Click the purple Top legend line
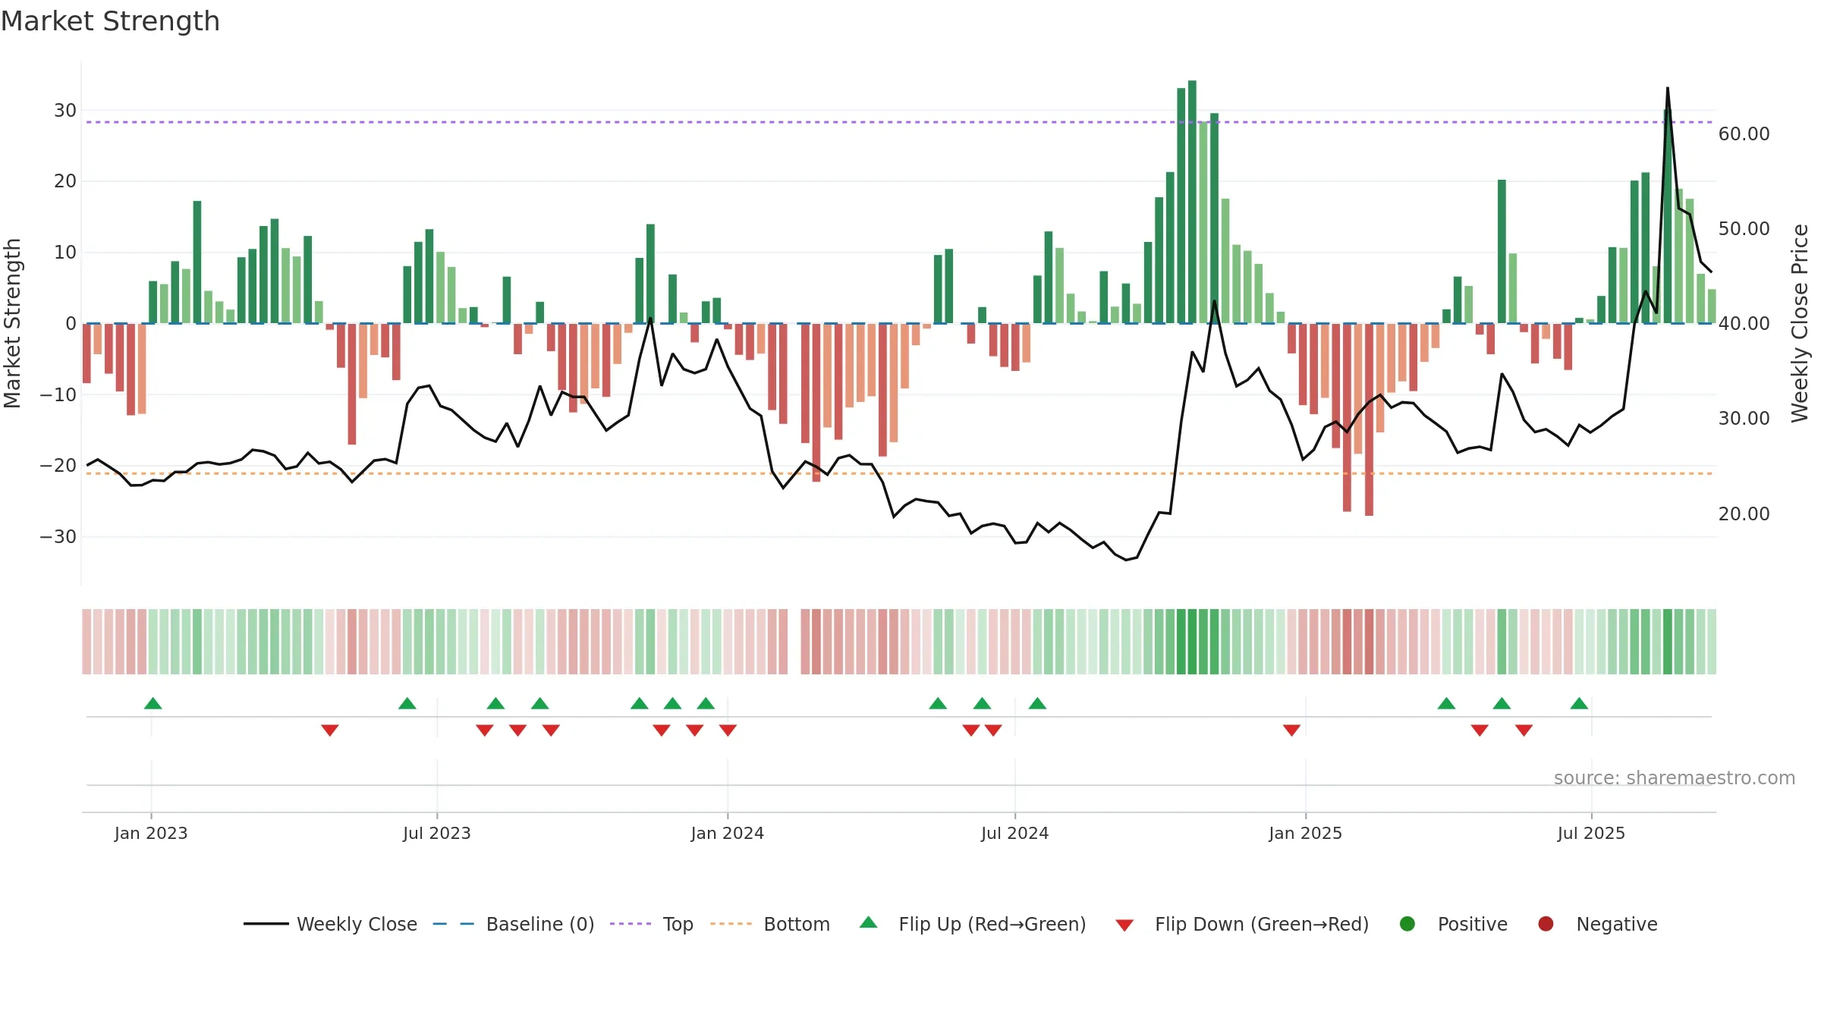The image size is (1821, 1024). click(631, 924)
